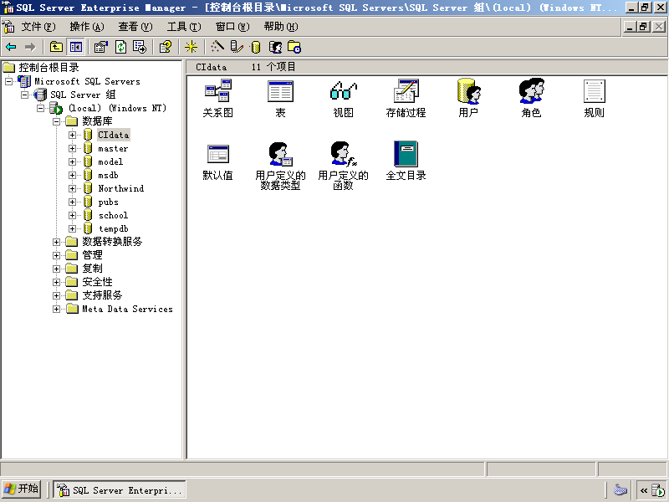Click the Forward arrow toolbar button
This screenshot has height=502, width=669.
[30, 47]
